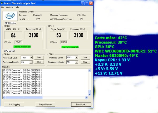Select result line 21:13:41 Processor 0
Screen dimensions: 158x113
[x=22, y=82]
